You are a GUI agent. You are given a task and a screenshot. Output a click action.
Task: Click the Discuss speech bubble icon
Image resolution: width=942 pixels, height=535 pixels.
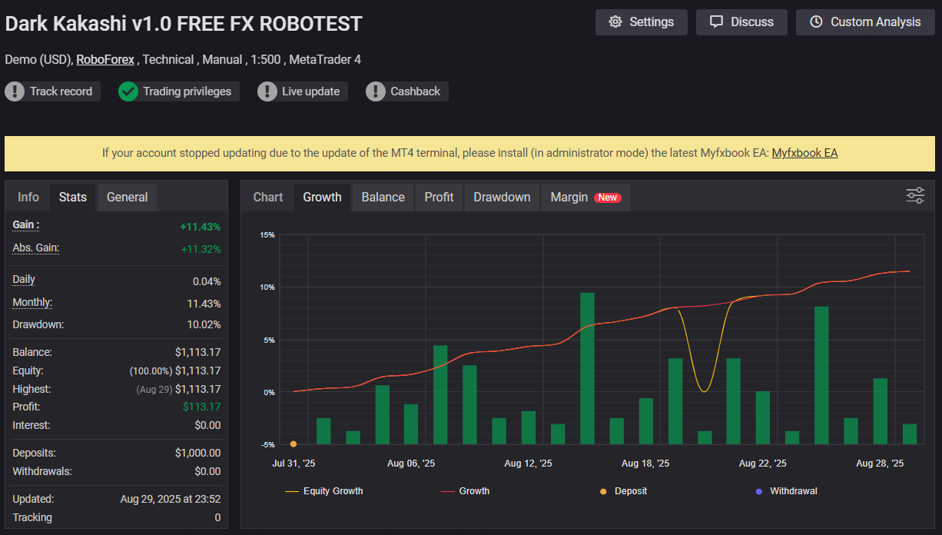coord(716,22)
